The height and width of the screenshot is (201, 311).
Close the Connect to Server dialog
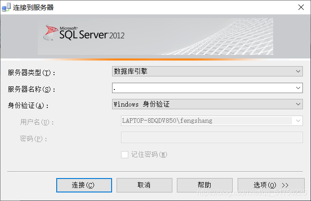coord(301,7)
